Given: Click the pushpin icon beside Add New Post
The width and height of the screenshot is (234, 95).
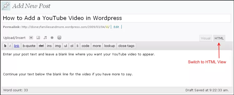Looking at the screenshot, I should 6,6.
